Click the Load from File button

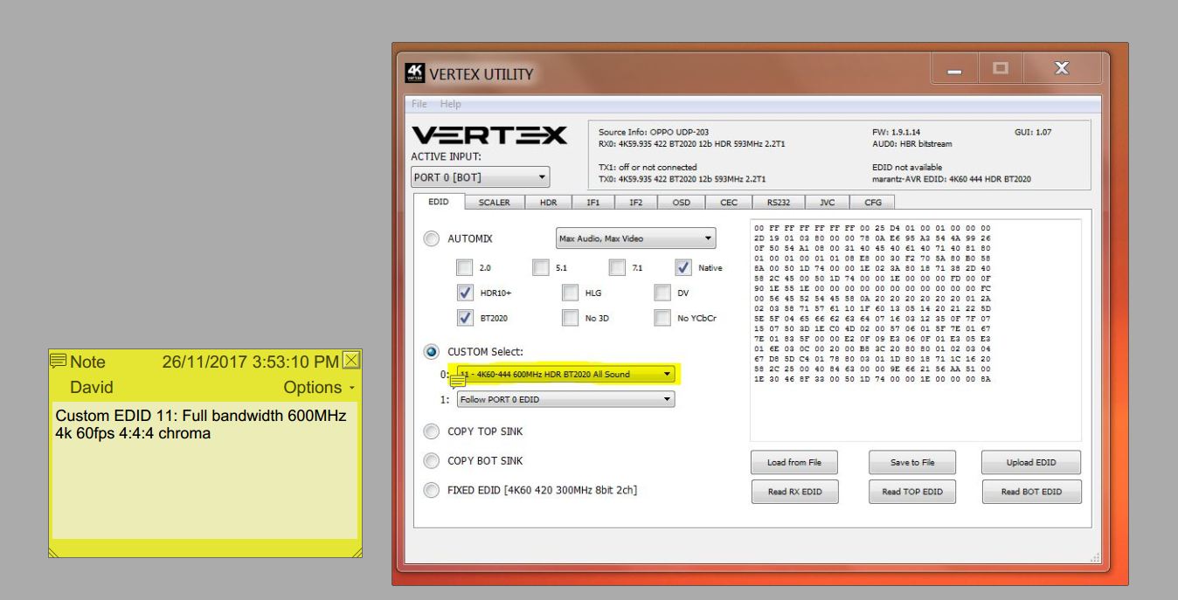coord(794,462)
